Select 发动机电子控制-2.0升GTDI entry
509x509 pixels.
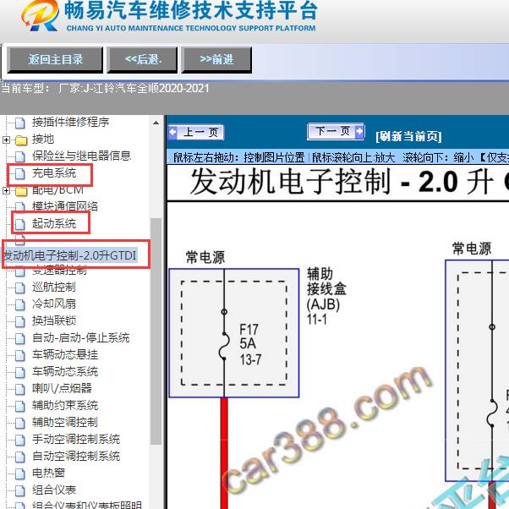[x=69, y=255]
